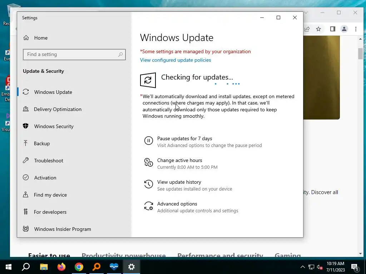
Task: Click the Windows Insider cat icon
Action: pyautogui.click(x=26, y=229)
